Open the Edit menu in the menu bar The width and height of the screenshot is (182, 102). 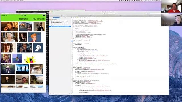[18, 1]
